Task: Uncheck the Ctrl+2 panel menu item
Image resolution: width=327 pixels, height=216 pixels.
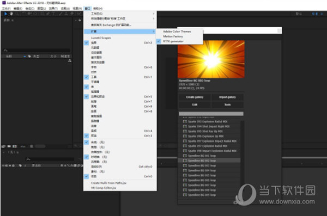Action: 120,42
